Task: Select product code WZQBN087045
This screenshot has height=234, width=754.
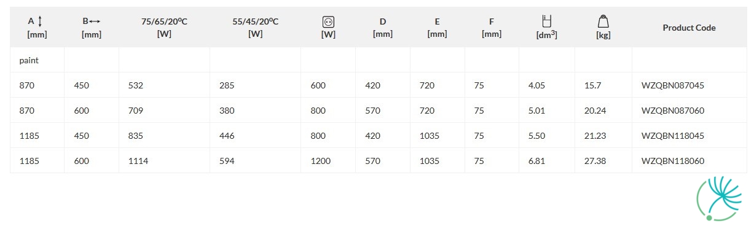Action: point(672,85)
